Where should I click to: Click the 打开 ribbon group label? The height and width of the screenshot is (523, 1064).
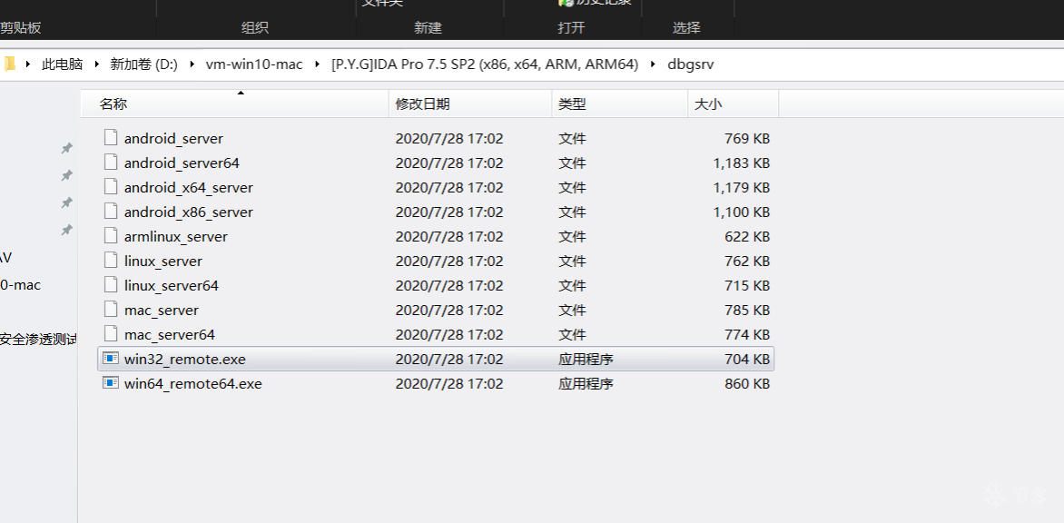[571, 28]
